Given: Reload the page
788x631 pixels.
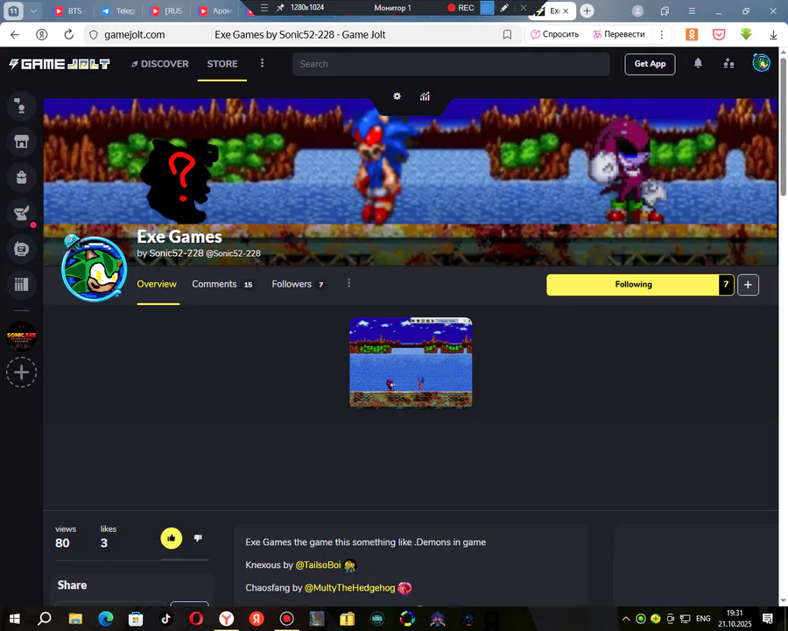Looking at the screenshot, I should click(69, 35).
